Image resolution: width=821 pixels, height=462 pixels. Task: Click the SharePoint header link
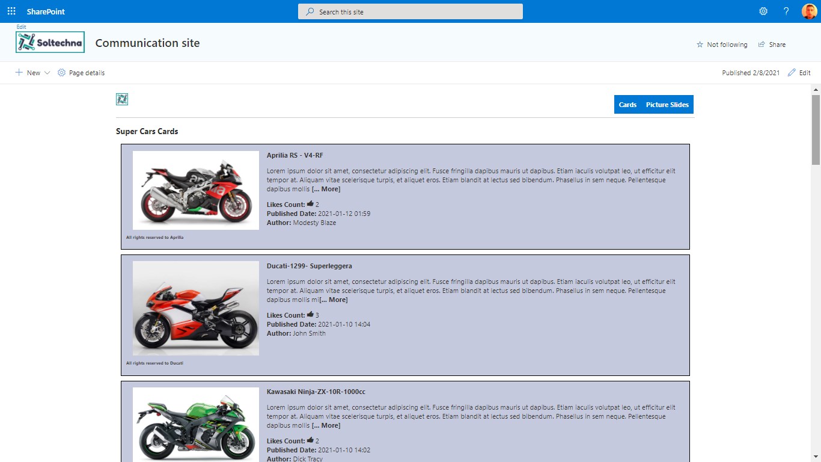[x=46, y=11]
